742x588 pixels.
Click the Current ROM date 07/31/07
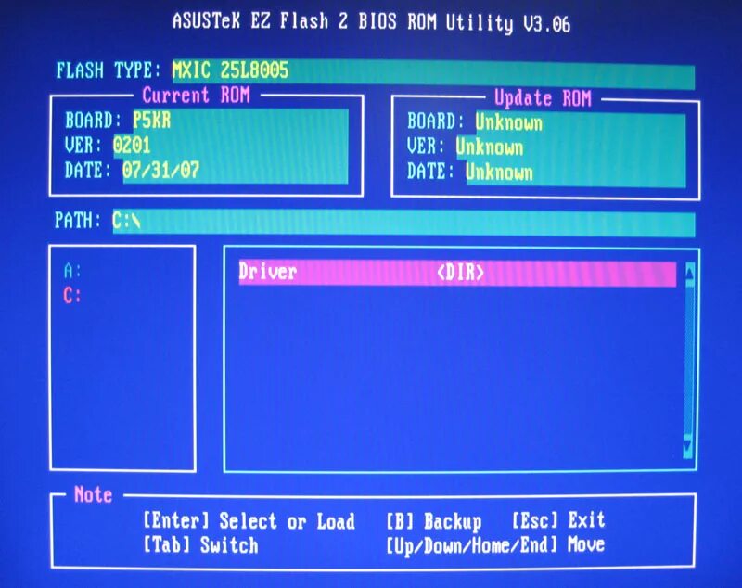[x=160, y=171]
